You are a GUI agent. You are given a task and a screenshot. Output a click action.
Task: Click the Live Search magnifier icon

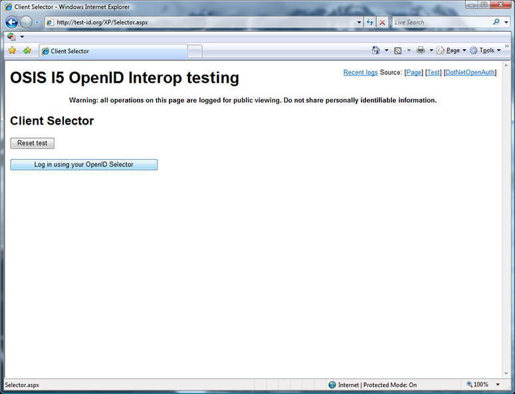tap(496, 22)
